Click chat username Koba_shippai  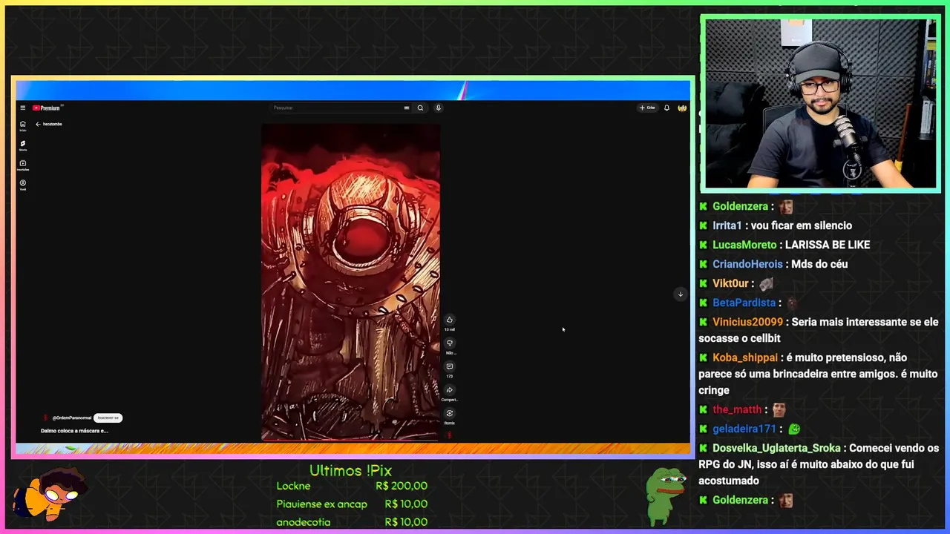745,357
